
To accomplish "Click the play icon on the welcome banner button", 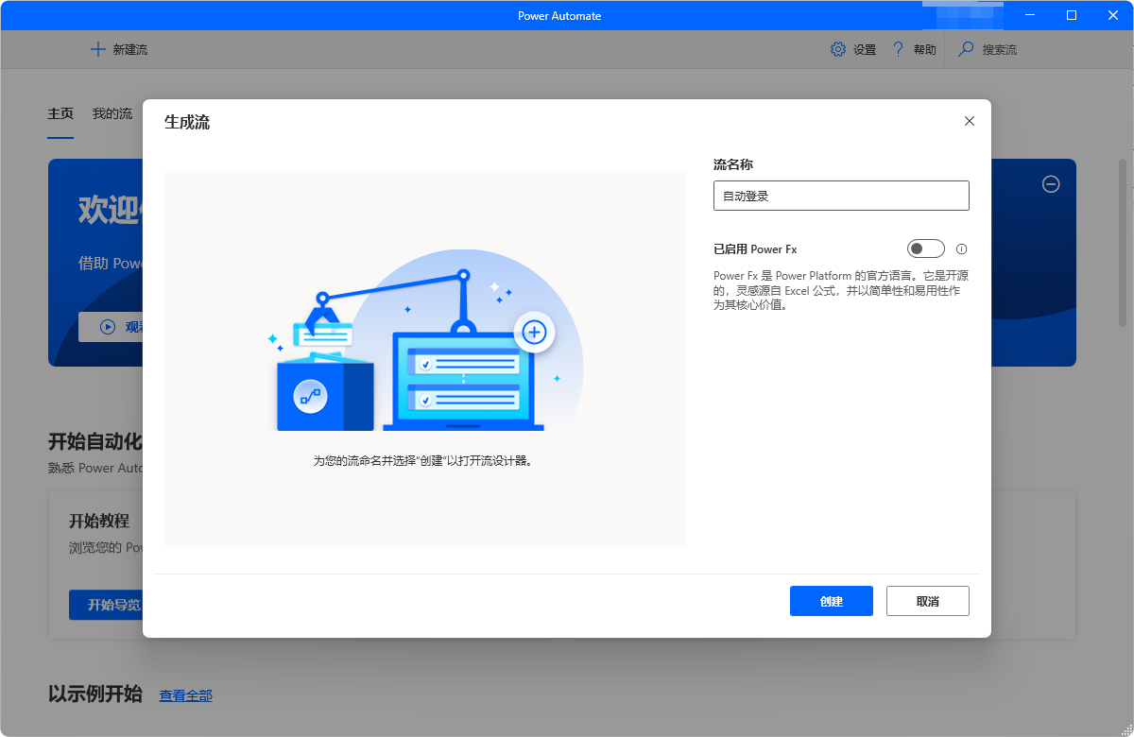I will (108, 327).
